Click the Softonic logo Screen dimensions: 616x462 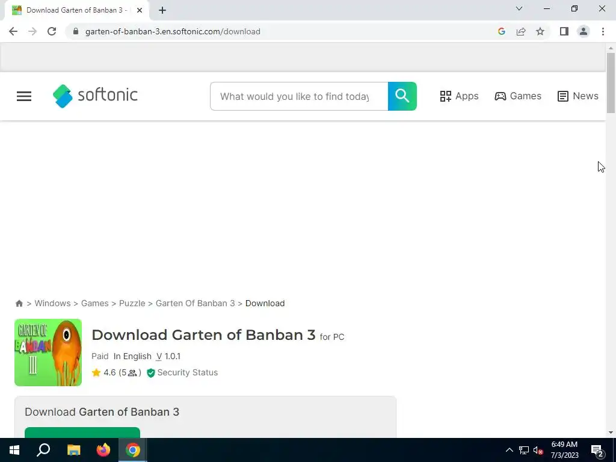pyautogui.click(x=95, y=96)
